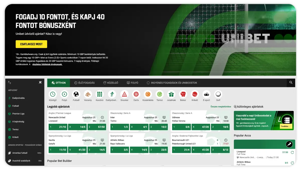
Task: Click the CSATLAKOZZ MOST button
Action: [31, 44]
